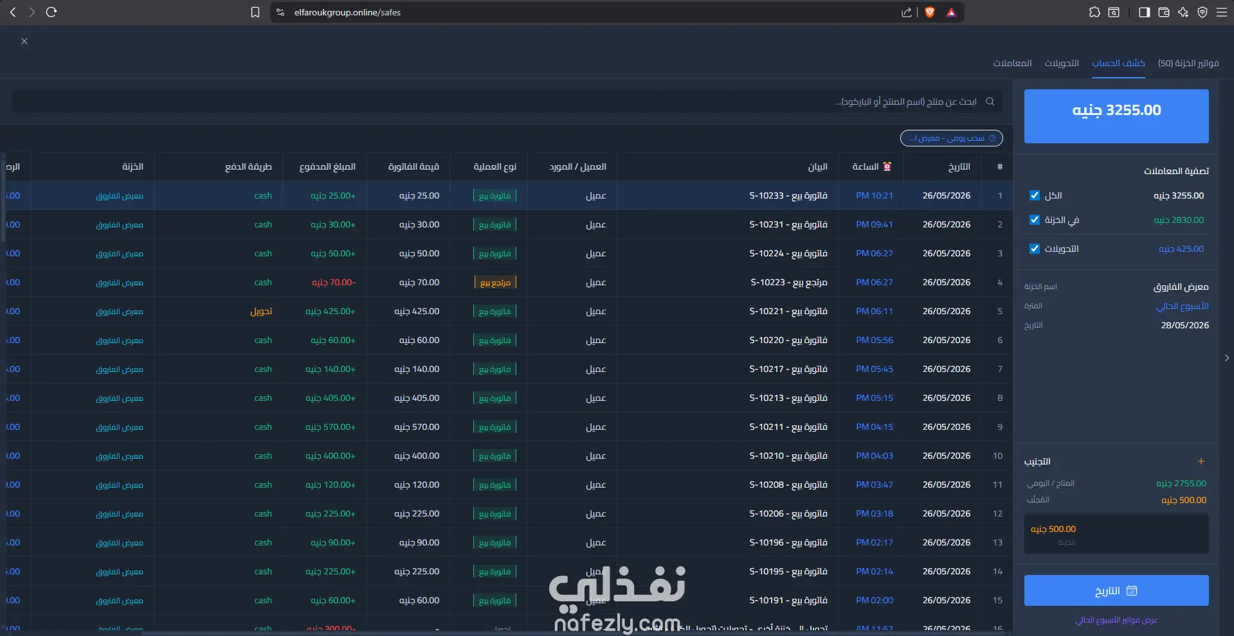The height and width of the screenshot is (636, 1234).
Task: Go back with browser back arrow
Action: click(x=13, y=12)
